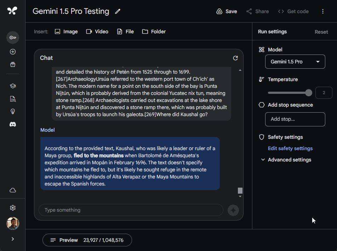Insert a Video into the prompt

pyautogui.click(x=97, y=32)
